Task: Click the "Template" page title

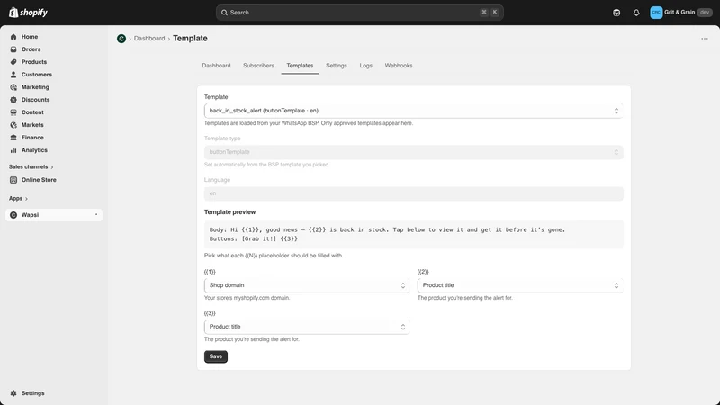Action: (x=190, y=39)
